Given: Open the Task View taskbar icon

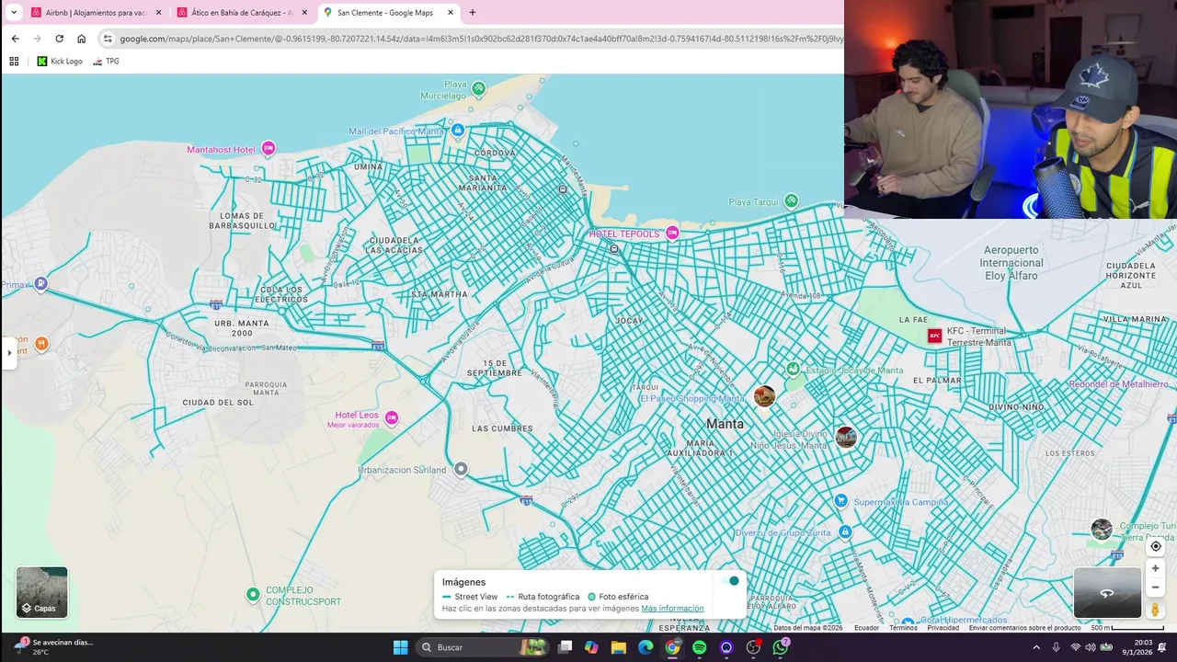Looking at the screenshot, I should click(x=565, y=647).
